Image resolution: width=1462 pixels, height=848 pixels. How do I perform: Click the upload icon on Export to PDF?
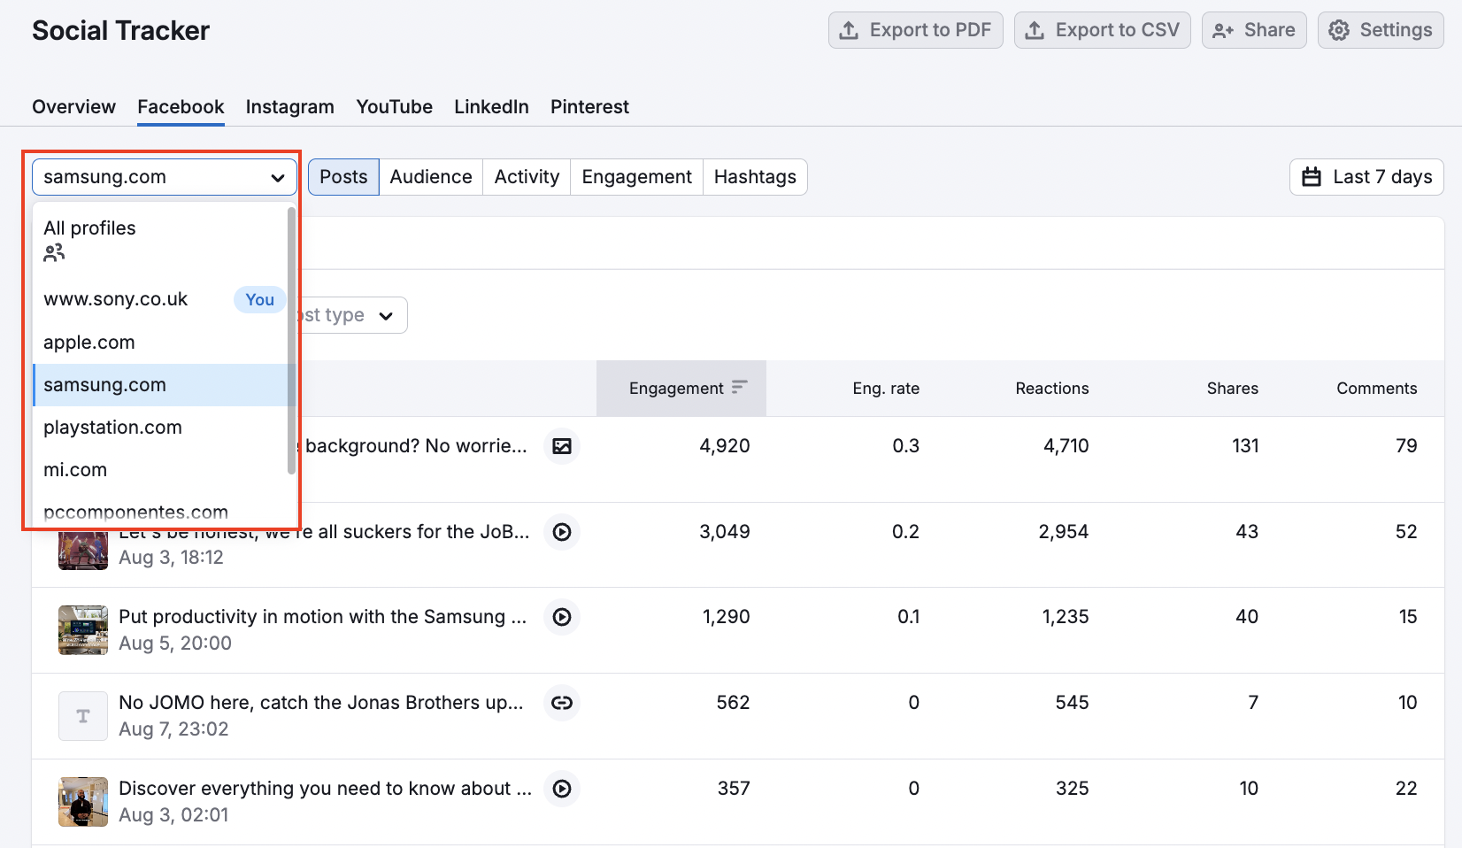pos(849,29)
